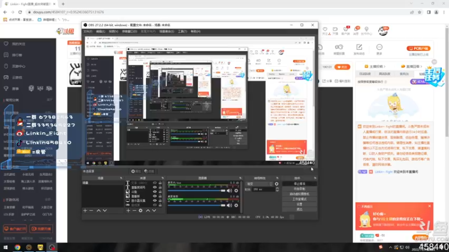Click the 发布动态 edit icon
Viewport: 449px width, 252px height.
click(x=359, y=47)
